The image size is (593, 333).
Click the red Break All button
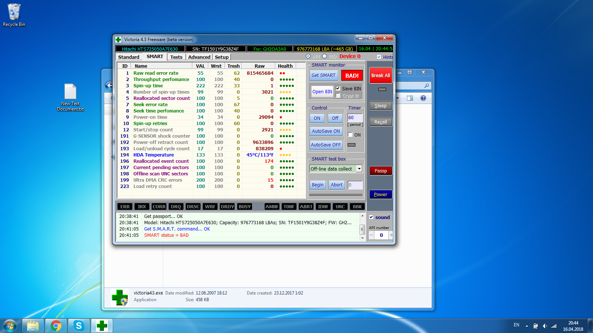[x=381, y=75]
